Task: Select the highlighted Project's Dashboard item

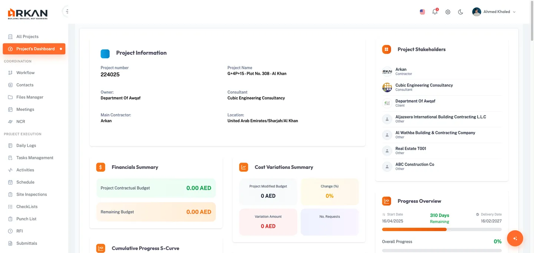Action: pyautogui.click(x=34, y=49)
